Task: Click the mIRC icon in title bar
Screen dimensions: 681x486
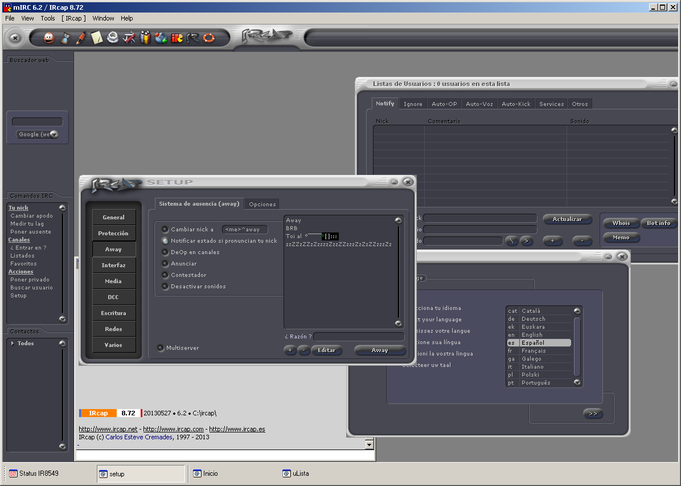Action: coord(7,7)
